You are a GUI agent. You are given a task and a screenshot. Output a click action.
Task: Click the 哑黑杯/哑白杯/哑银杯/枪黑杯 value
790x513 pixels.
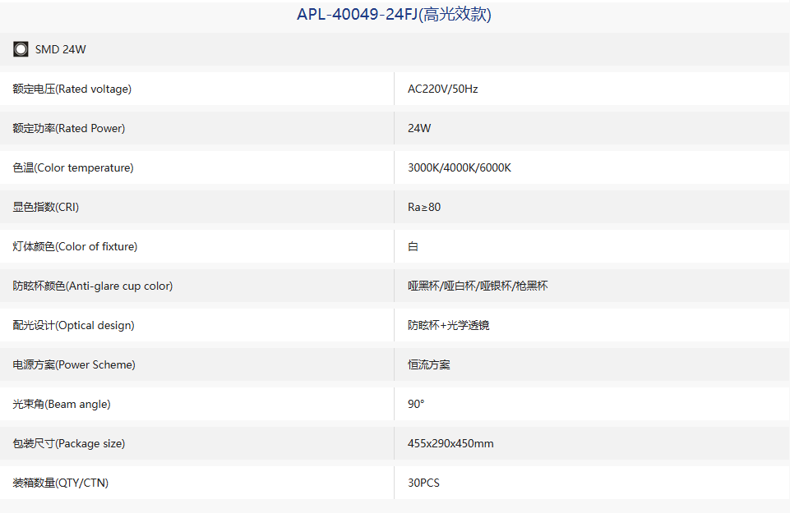(x=478, y=286)
